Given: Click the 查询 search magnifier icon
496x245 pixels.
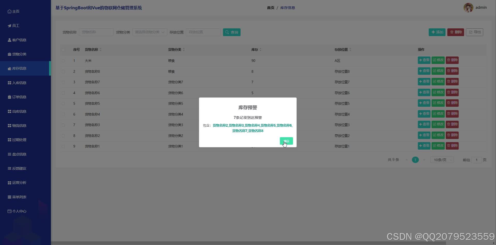Looking at the screenshot, I should click(227, 32).
